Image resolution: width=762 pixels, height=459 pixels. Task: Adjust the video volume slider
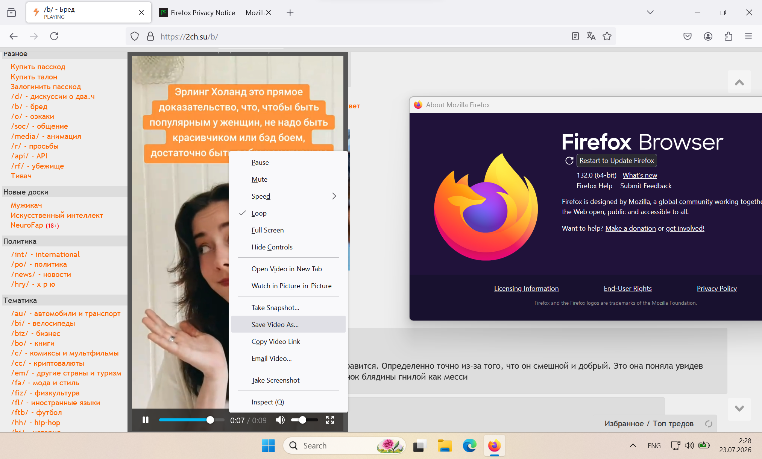click(x=305, y=420)
